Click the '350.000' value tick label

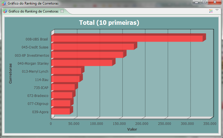[x=210, y=123]
